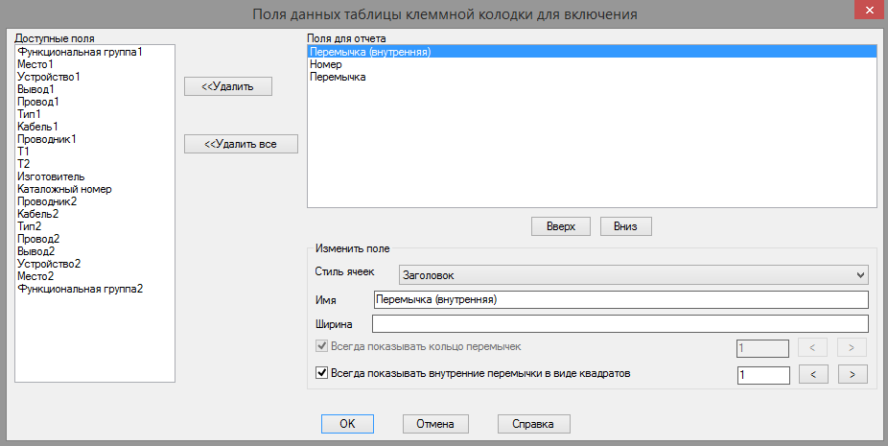Image resolution: width=888 pixels, height=446 pixels.
Task: Select Функциональная группа2 in available fields
Action: click(95, 289)
